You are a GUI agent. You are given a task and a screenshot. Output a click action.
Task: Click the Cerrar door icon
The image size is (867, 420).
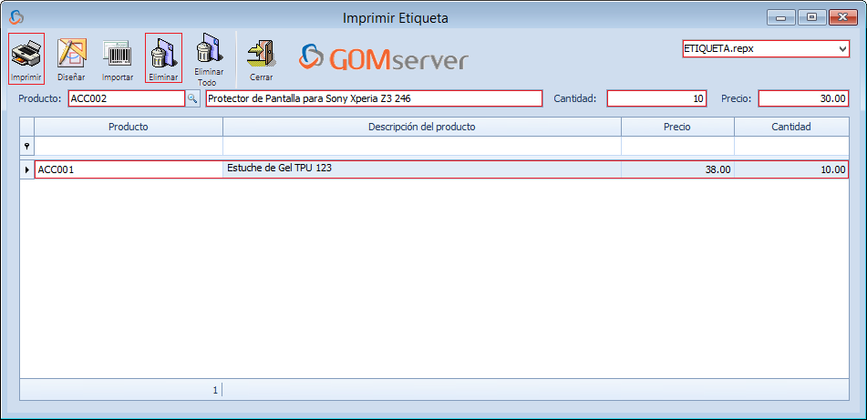point(261,58)
